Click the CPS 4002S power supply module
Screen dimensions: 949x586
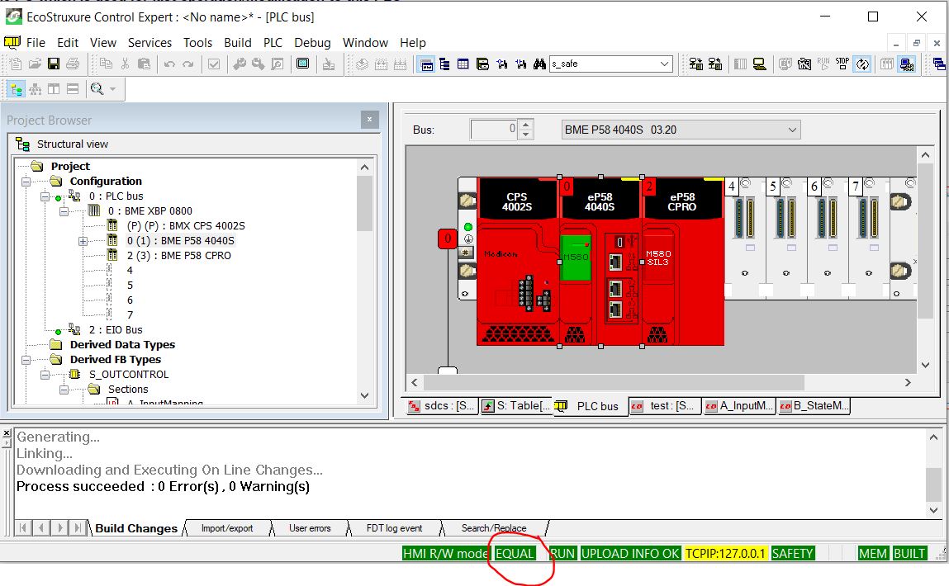tap(516, 262)
